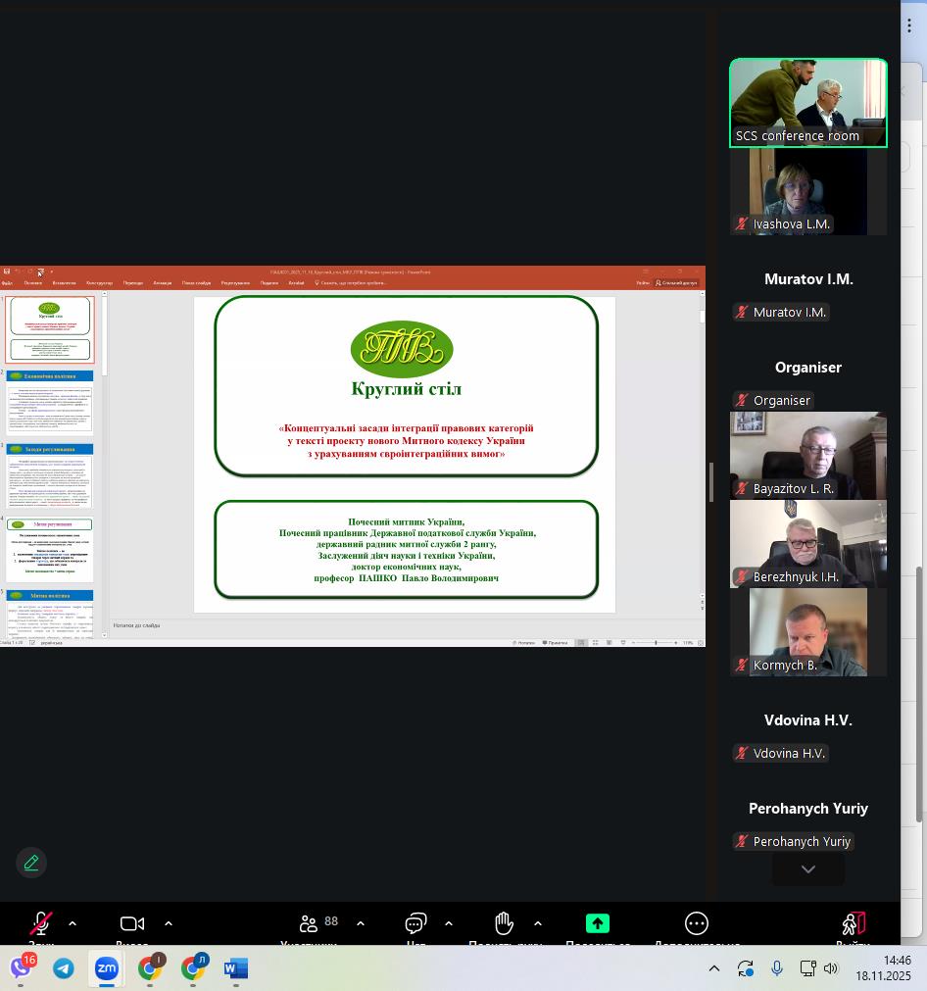Image resolution: width=927 pixels, height=991 pixels.
Task: Select the Економічна політика slide thumbnail
Action: coord(51,402)
